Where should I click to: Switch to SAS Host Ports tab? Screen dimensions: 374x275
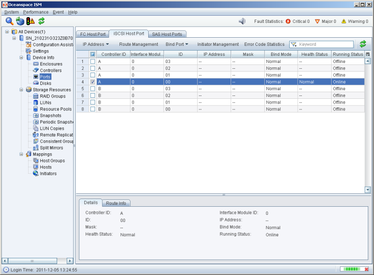click(x=167, y=34)
